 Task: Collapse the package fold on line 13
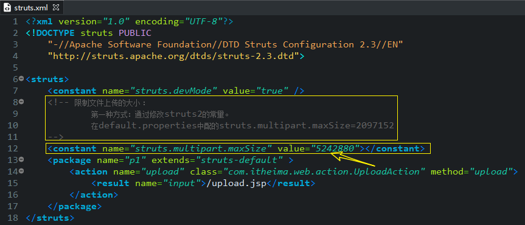pyautogui.click(x=21, y=159)
